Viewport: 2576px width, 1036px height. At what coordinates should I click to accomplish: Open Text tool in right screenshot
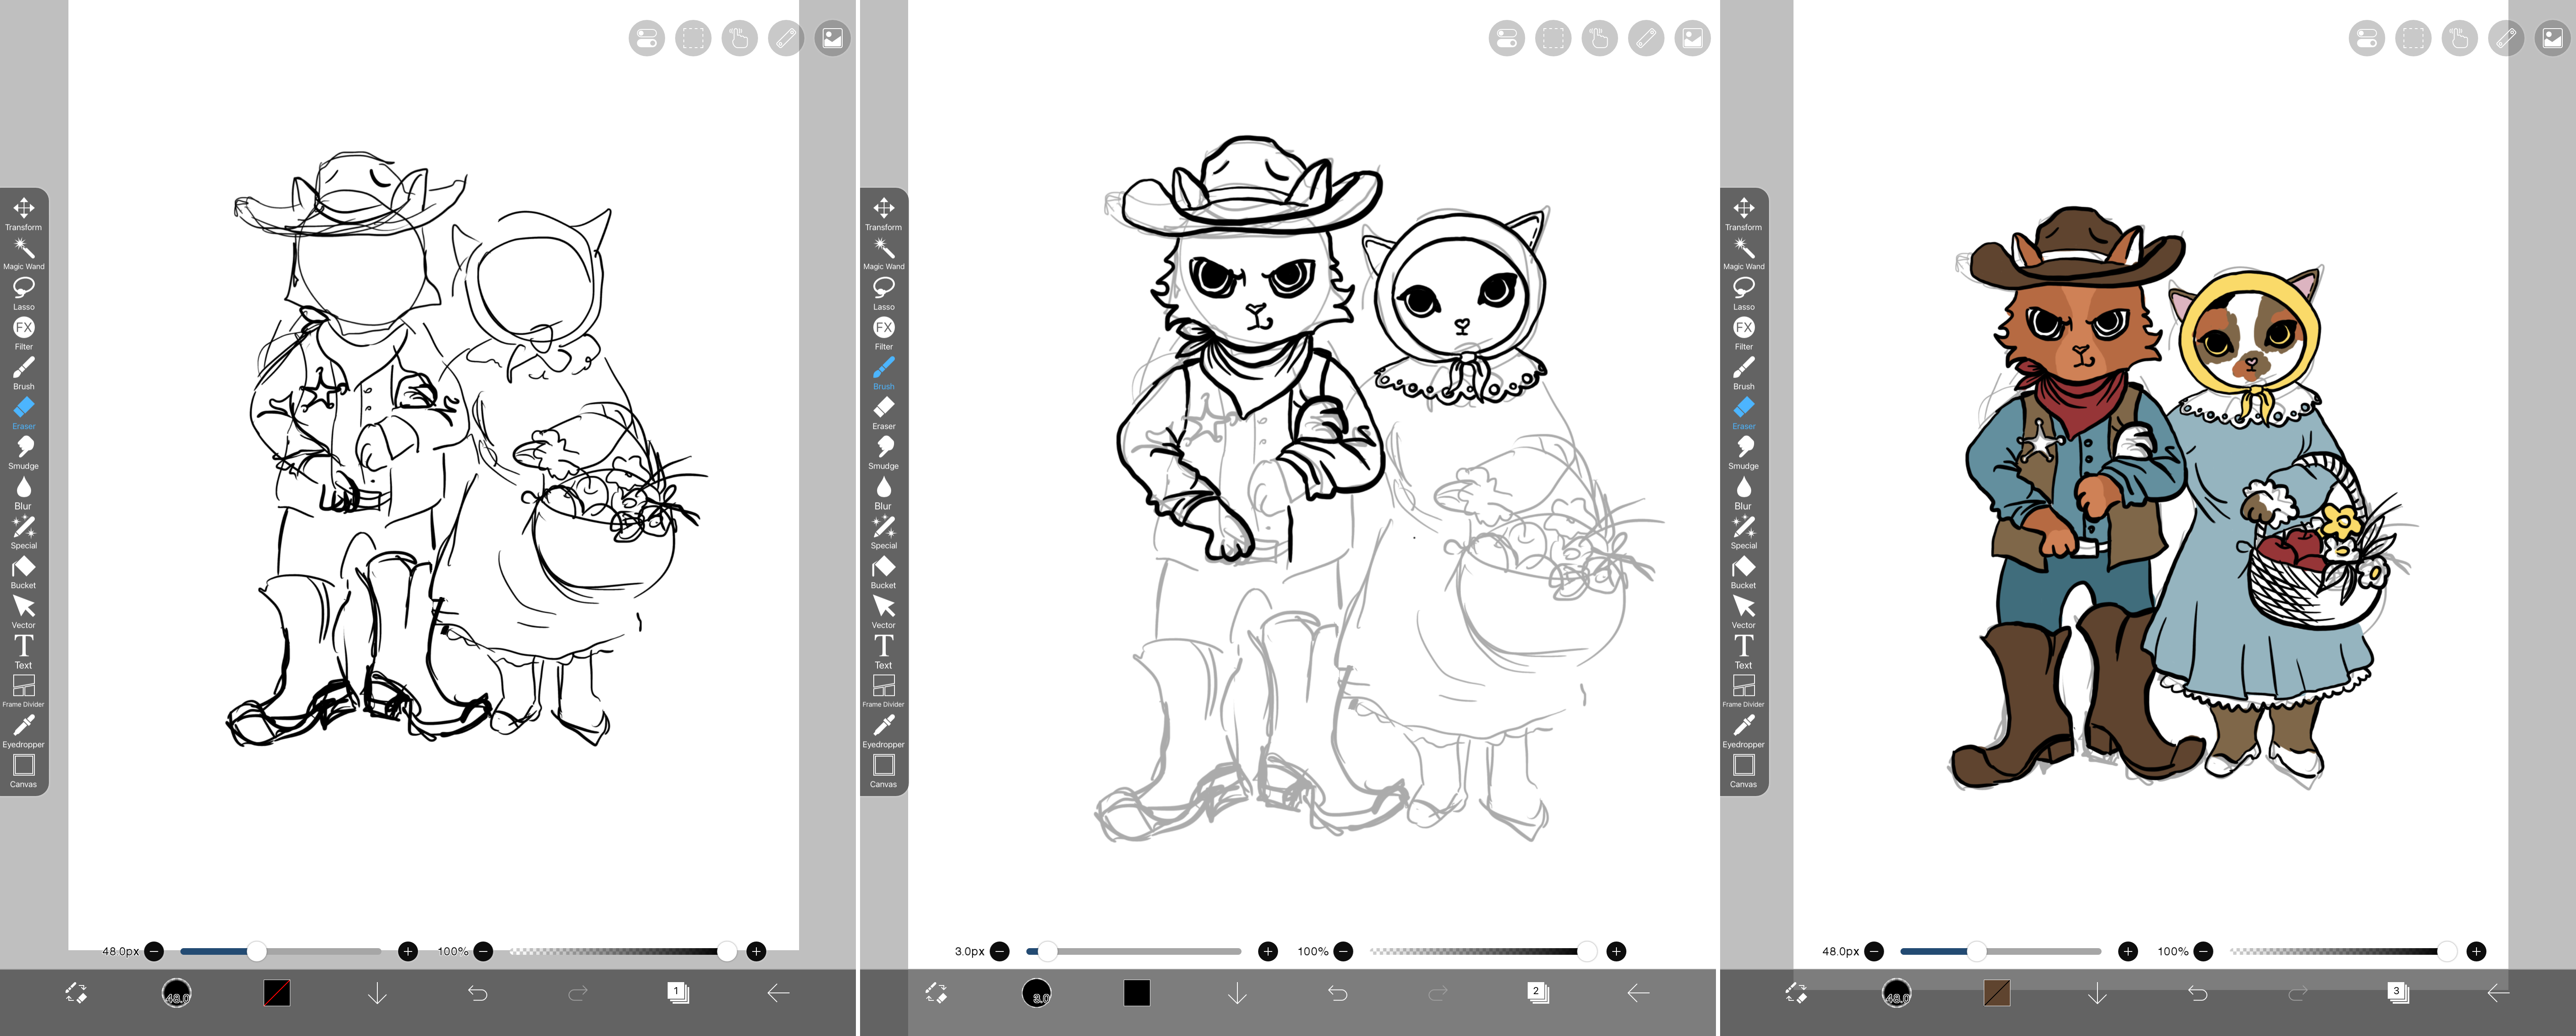coord(1743,649)
